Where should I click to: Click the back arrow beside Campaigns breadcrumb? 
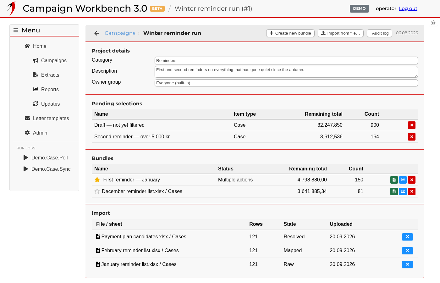click(x=96, y=33)
